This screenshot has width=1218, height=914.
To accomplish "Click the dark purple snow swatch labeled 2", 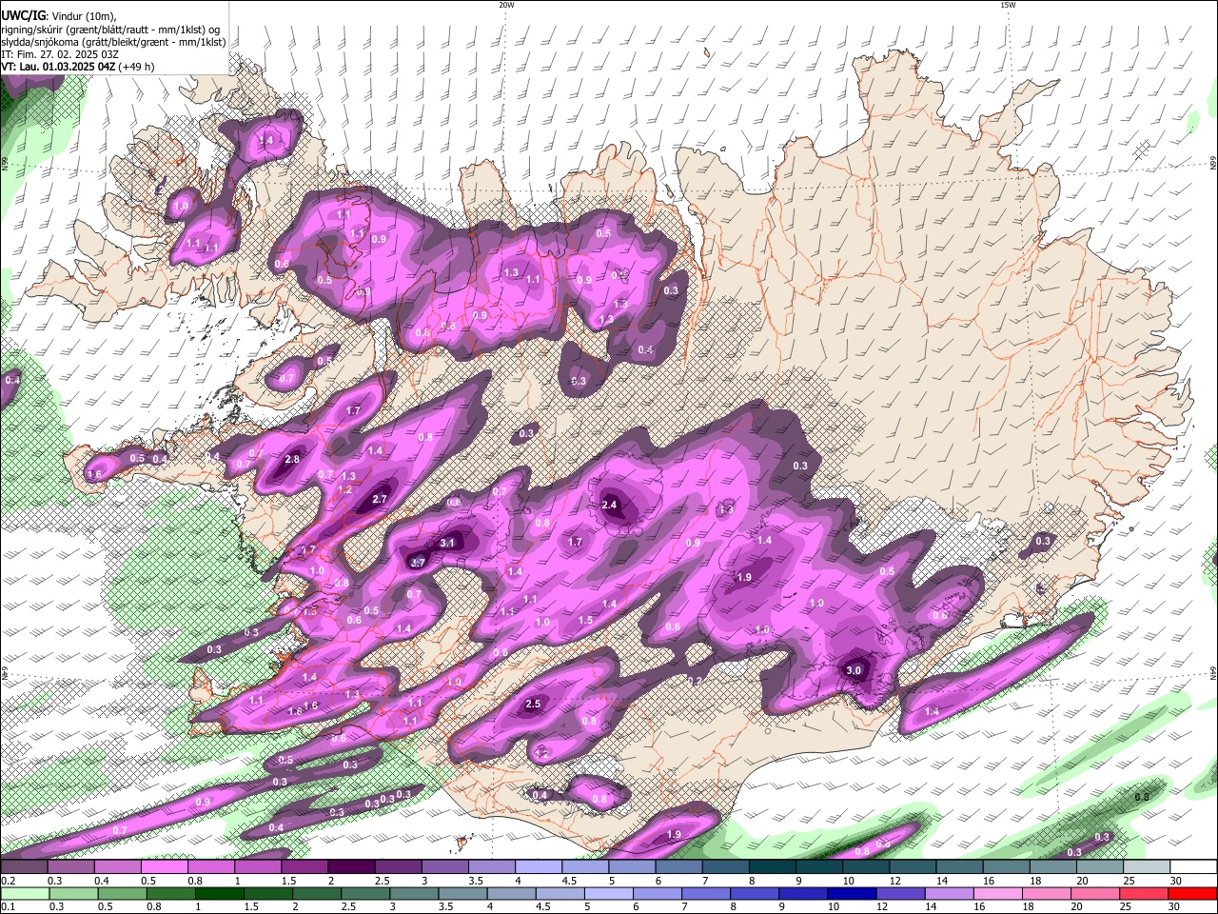I will pyautogui.click(x=350, y=866).
